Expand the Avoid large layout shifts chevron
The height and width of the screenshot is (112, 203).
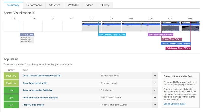(x=154, y=83)
